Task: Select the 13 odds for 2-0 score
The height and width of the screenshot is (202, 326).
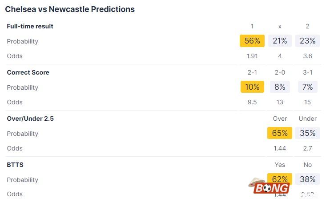Action: click(280, 102)
